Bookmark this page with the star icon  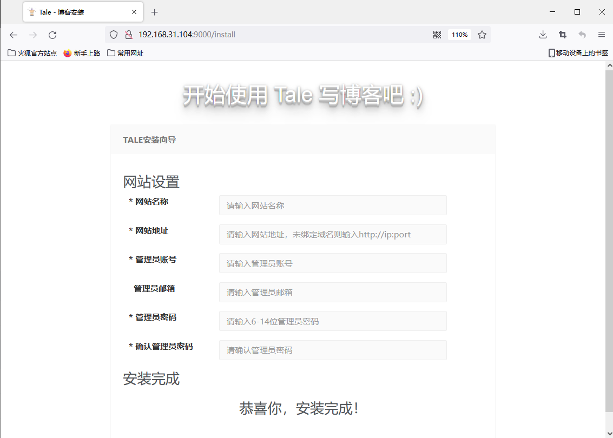tap(482, 35)
